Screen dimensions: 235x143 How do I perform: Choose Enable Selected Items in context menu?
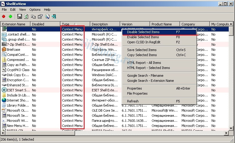pyautogui.click(x=159, y=37)
